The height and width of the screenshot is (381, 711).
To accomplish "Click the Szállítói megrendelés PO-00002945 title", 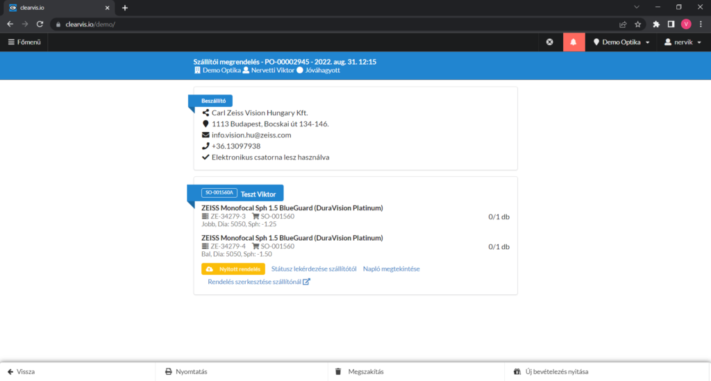I will 285,62.
